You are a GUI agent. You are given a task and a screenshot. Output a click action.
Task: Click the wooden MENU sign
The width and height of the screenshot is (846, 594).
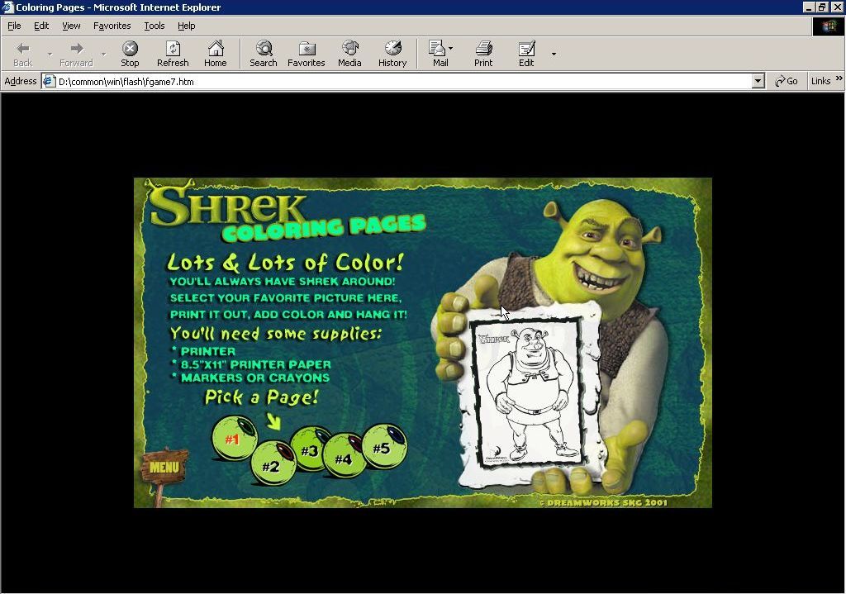click(163, 468)
